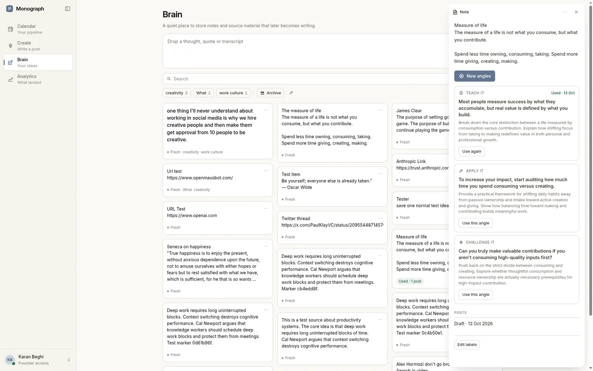Viewport: 593px width, 371px height.
Task: Click the note document icon in panel header
Action: (x=455, y=12)
